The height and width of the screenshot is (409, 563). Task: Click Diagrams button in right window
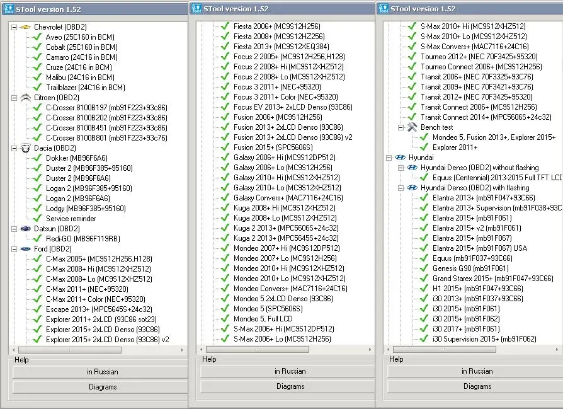coord(475,386)
